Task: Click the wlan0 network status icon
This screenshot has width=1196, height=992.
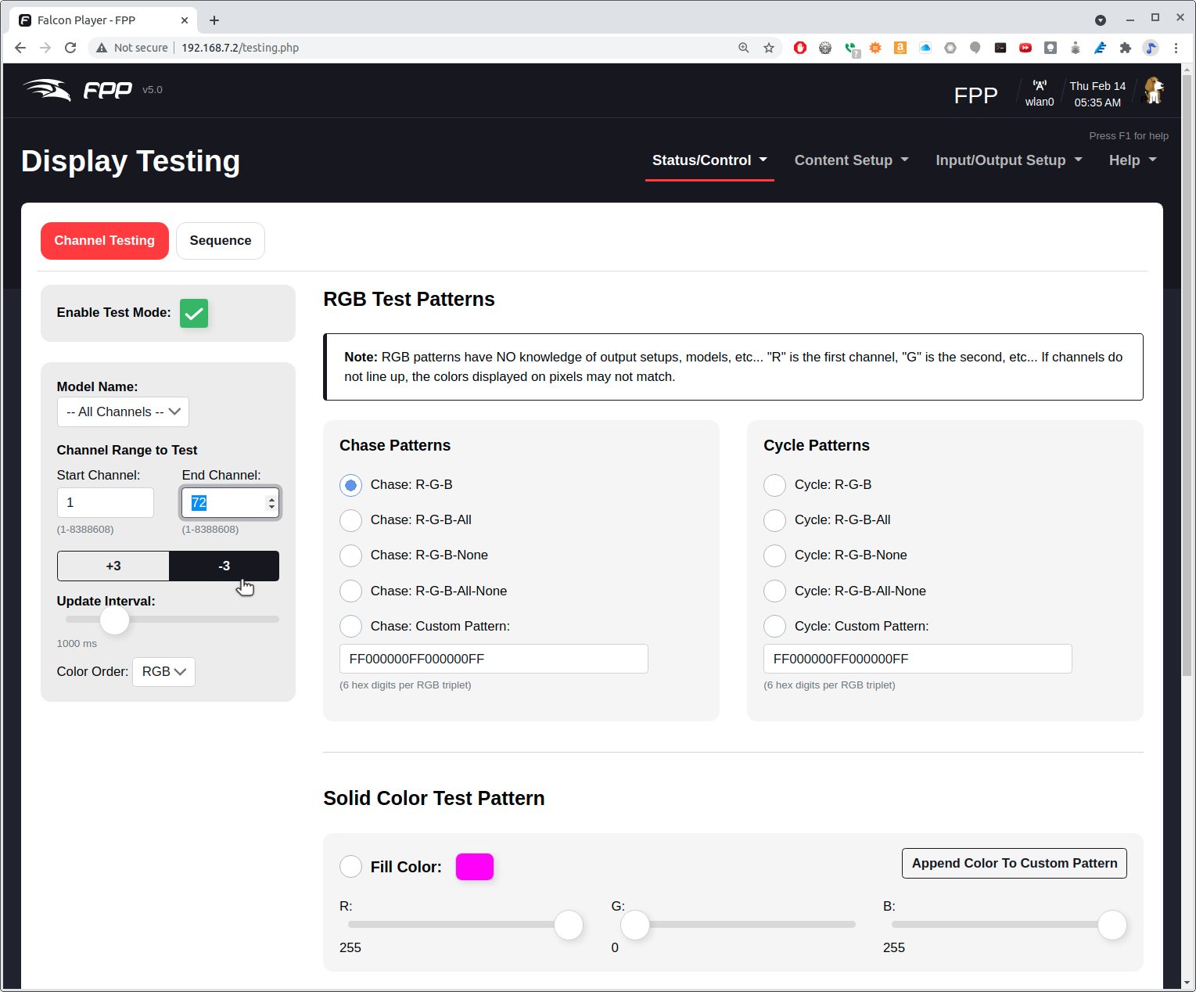Action: coord(1040,86)
